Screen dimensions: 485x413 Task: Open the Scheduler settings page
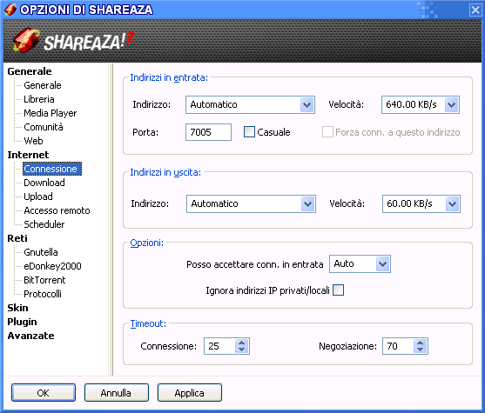point(44,224)
